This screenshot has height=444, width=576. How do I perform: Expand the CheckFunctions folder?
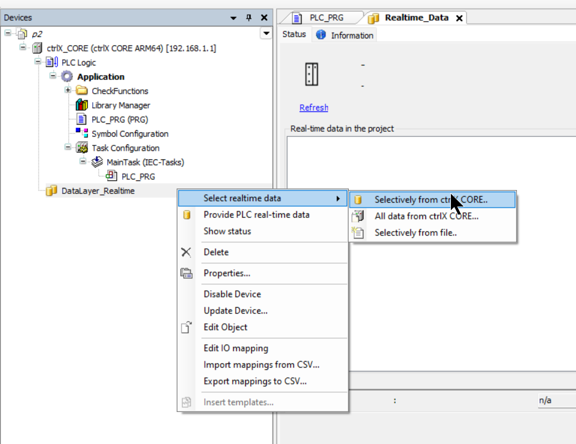click(68, 90)
